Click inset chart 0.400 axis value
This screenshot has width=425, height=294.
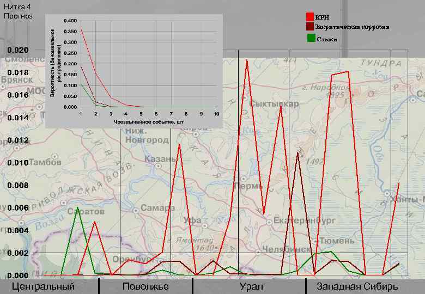point(70,21)
